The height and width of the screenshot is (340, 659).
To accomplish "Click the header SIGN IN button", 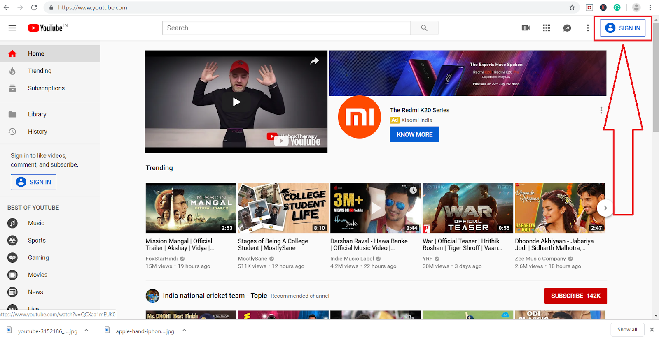I will pyautogui.click(x=622, y=28).
